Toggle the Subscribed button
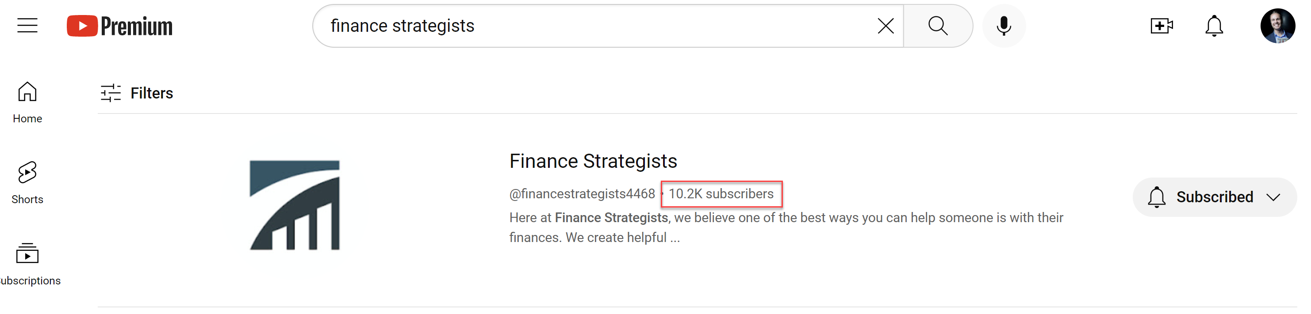This screenshot has height=314, width=1311. pos(1214,197)
